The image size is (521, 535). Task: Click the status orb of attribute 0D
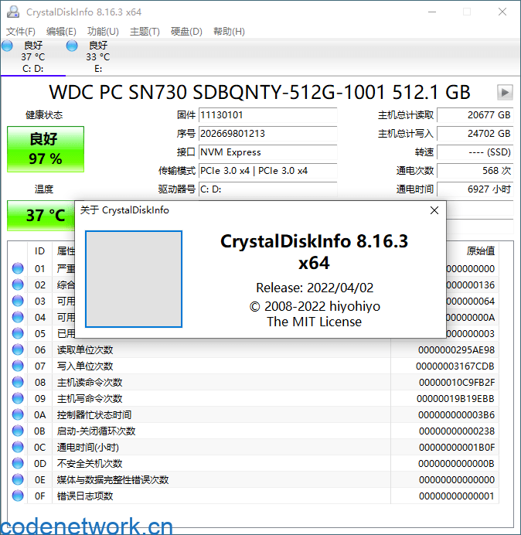click(x=18, y=463)
